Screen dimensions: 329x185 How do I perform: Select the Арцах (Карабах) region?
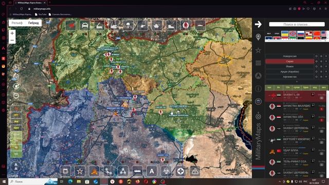pyautogui.click(x=289, y=71)
